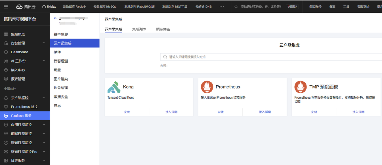Click the 告警管理 bell icon
The width and height of the screenshot is (382, 165).
[6, 43]
